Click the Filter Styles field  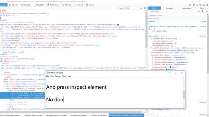click(x=173, y=12)
